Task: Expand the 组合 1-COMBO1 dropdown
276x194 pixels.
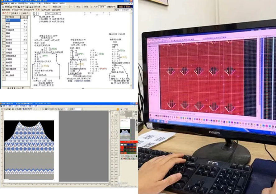Action: (131, 10)
